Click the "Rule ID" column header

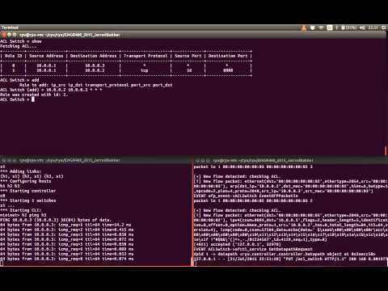coord(13,56)
